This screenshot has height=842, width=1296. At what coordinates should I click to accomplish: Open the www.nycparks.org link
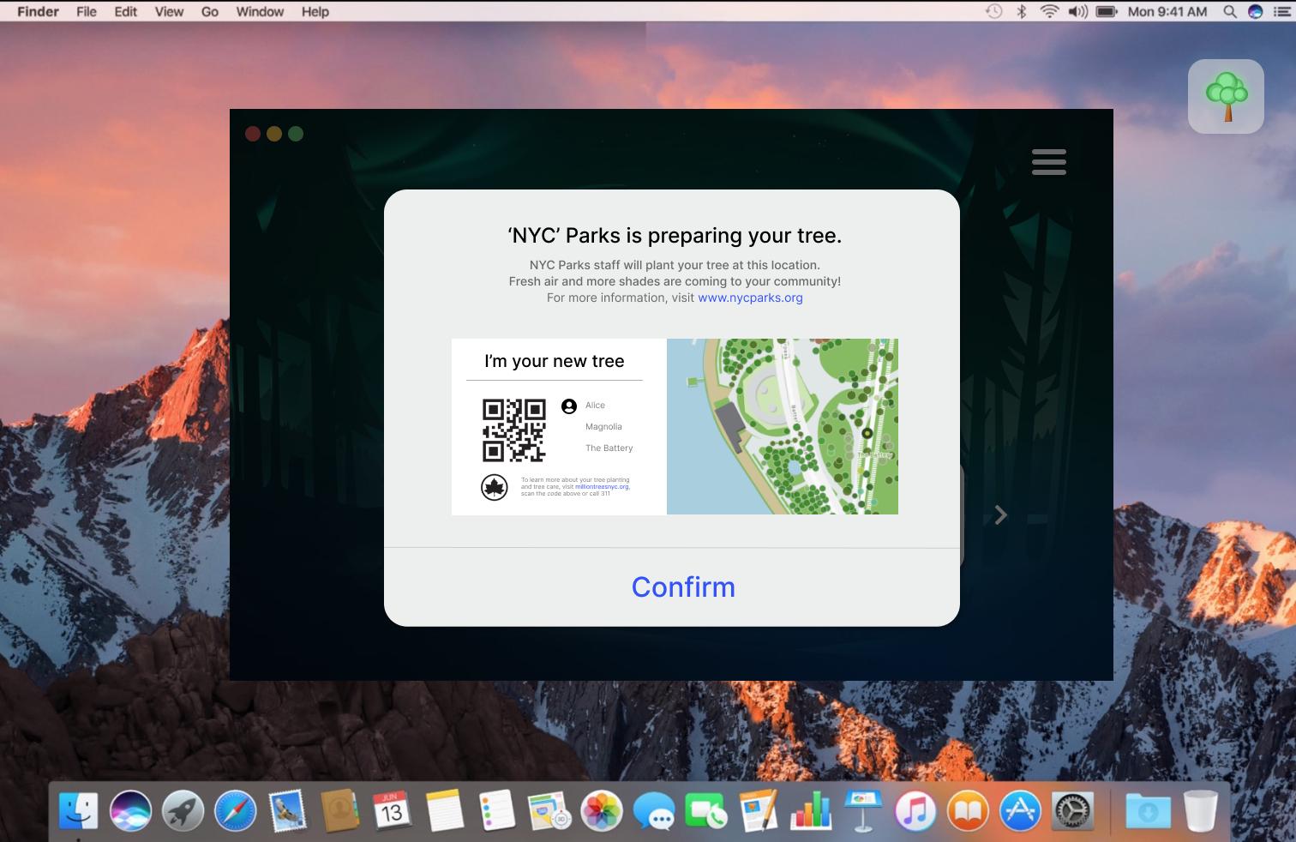(x=750, y=298)
